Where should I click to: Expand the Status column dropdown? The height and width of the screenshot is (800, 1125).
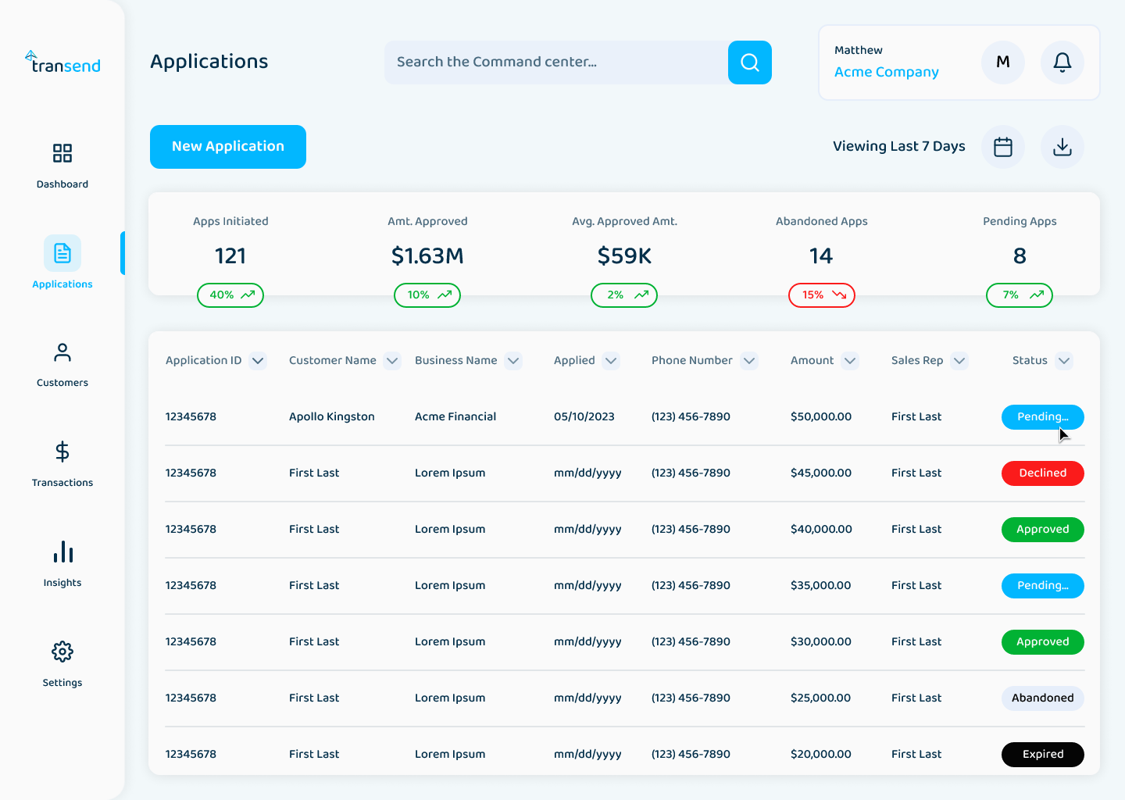[1063, 361]
